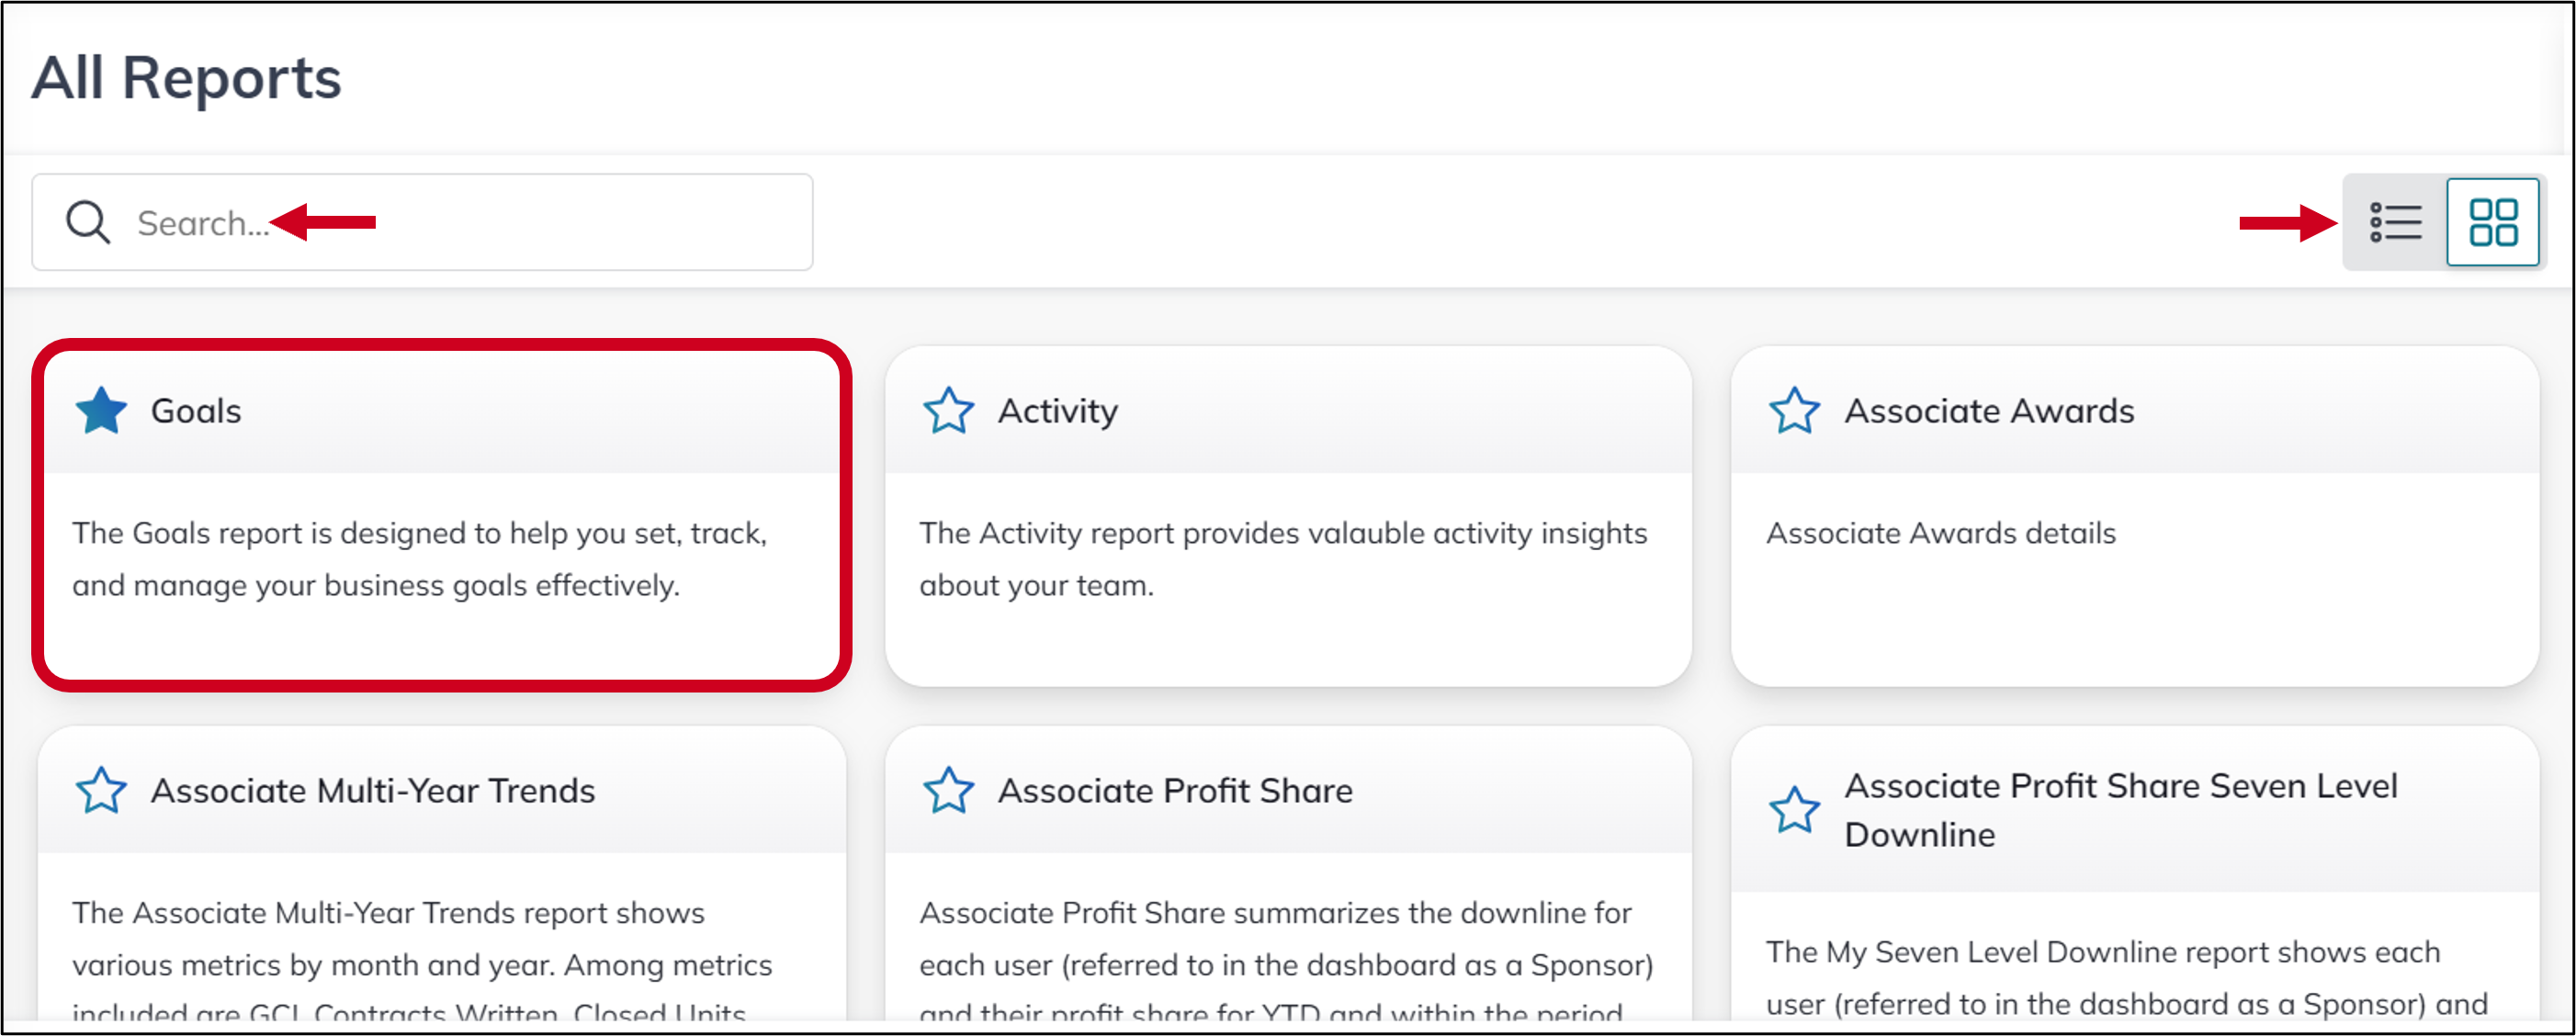Screen dimensions: 2576x1036
Task: Switch to list view
Action: point(2395,222)
